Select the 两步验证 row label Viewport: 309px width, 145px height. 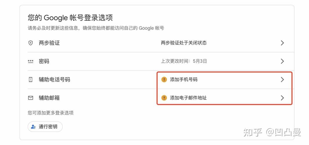click(x=49, y=43)
